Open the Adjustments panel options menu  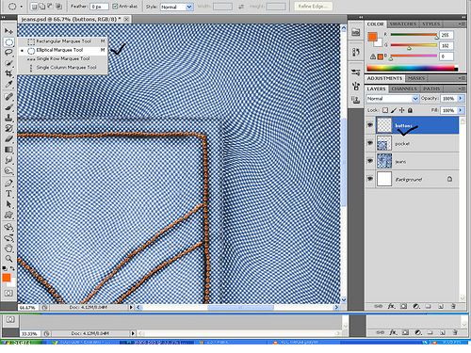point(462,78)
